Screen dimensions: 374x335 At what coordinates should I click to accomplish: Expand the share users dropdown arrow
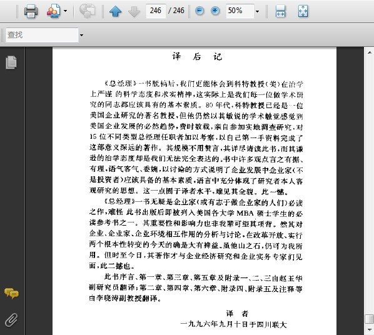tap(65, 11)
